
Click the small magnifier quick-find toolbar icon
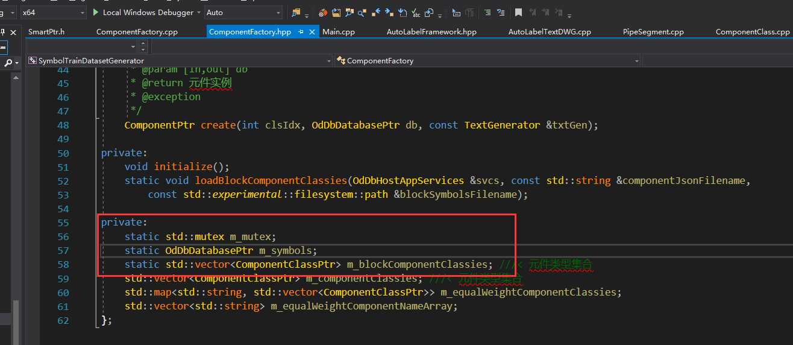(x=362, y=13)
